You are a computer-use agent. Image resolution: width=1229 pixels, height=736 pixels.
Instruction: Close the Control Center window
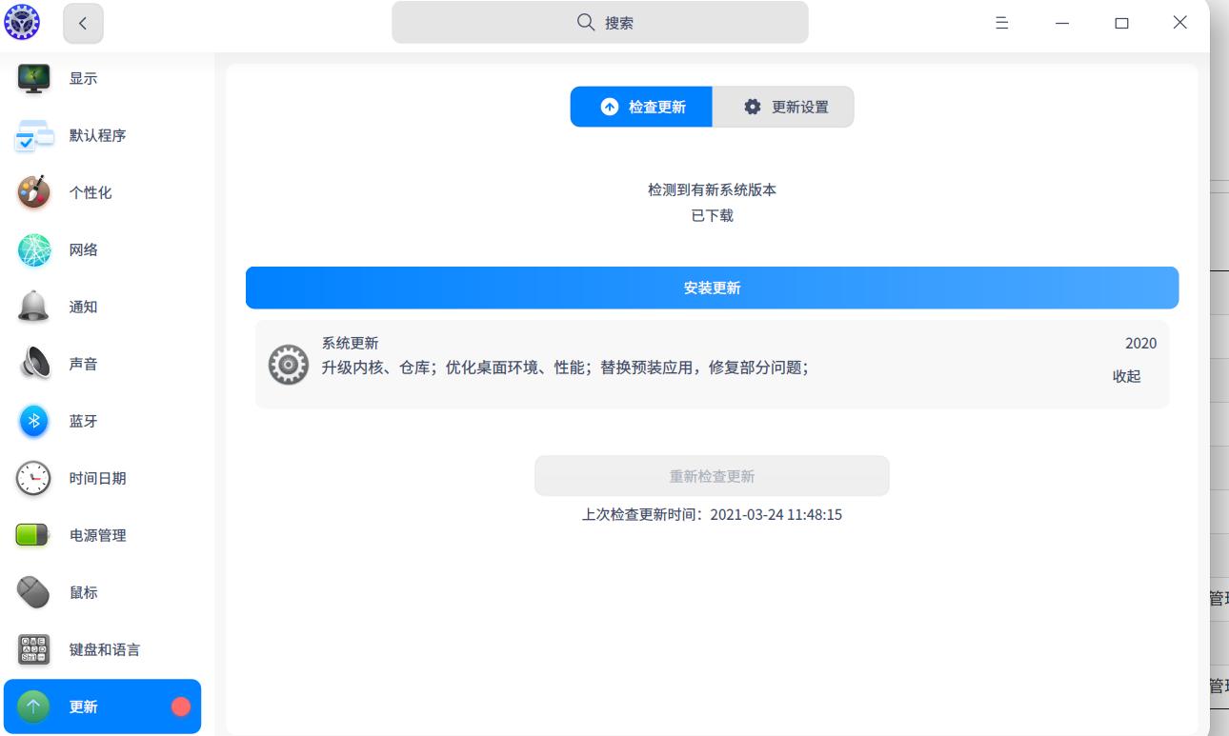point(1180,23)
